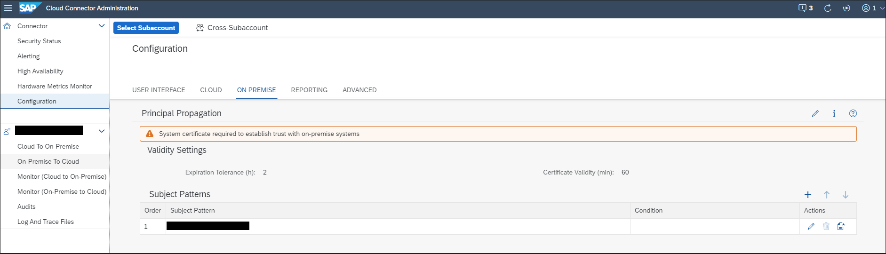Open On-Premise To Cloud page
This screenshot has height=254, width=886.
click(48, 161)
